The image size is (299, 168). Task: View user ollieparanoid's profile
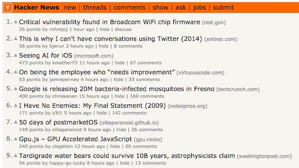pos(67,130)
